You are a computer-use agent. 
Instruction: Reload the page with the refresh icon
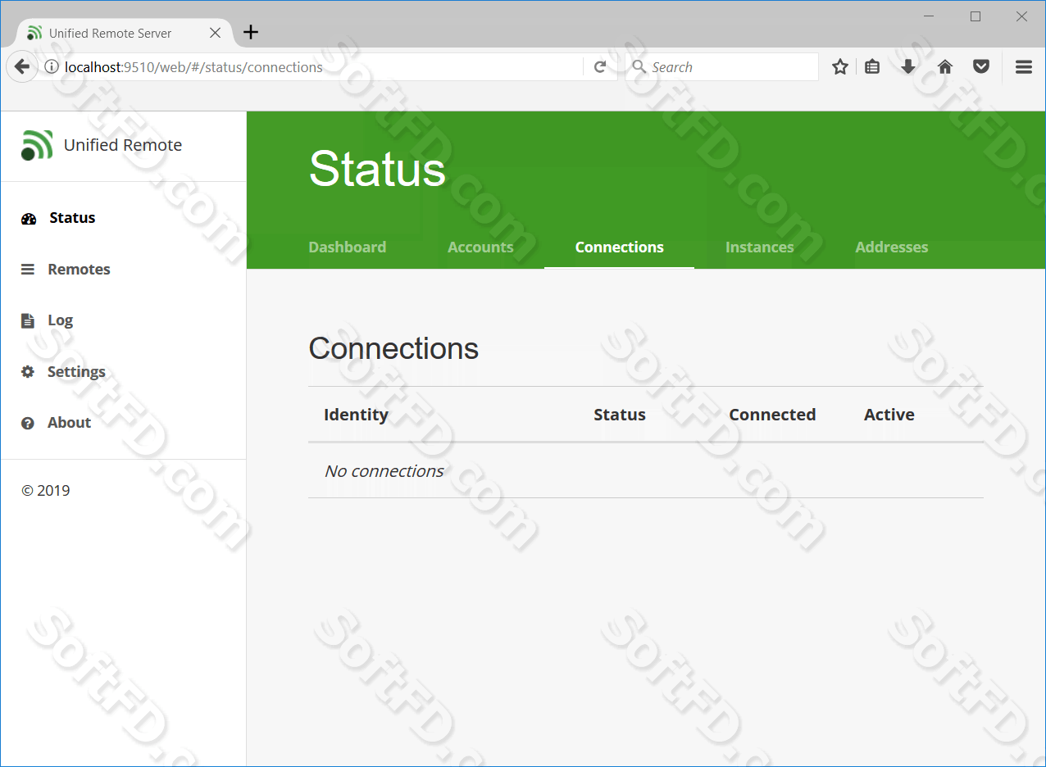[x=600, y=67]
